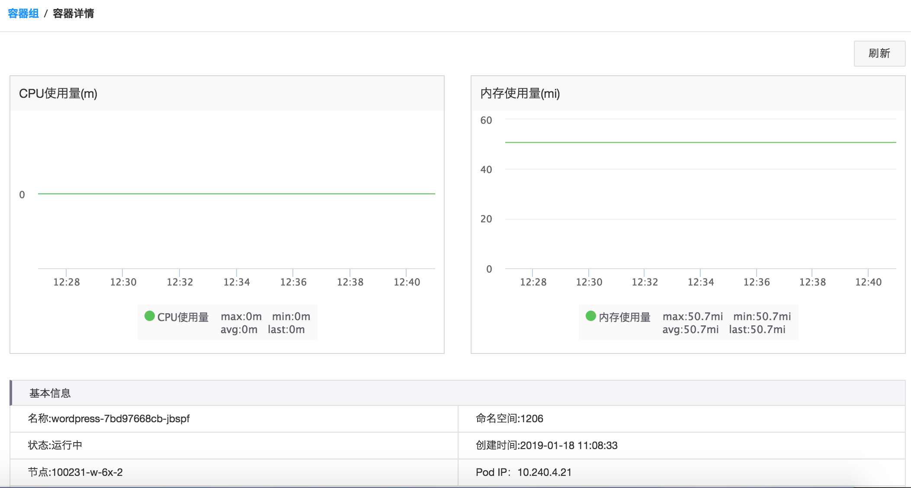Expand the CPU usage chart panel
This screenshot has height=488, width=911.
click(x=59, y=93)
